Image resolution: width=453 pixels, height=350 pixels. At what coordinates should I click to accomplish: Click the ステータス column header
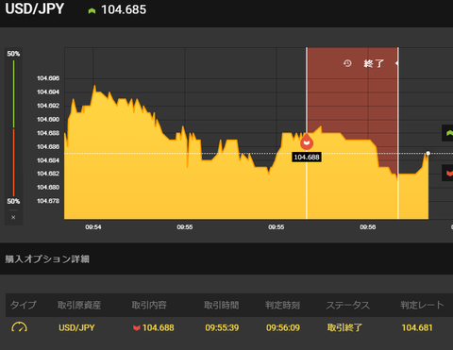[x=348, y=305]
